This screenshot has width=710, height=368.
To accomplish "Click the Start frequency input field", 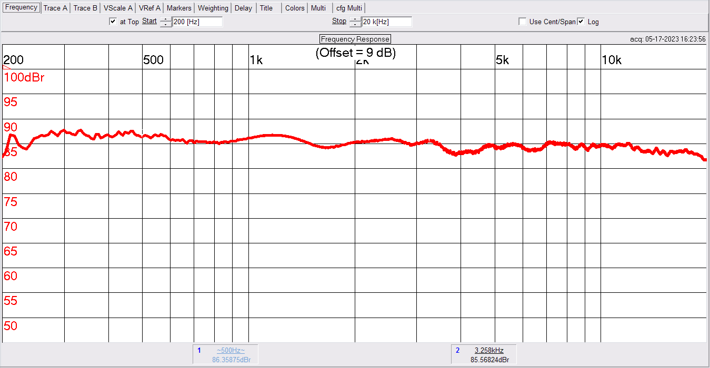I will point(197,22).
